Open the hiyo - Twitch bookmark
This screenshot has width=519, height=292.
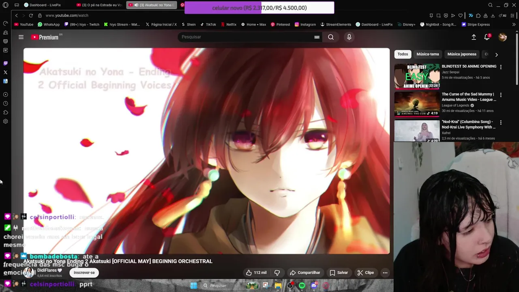click(81, 24)
